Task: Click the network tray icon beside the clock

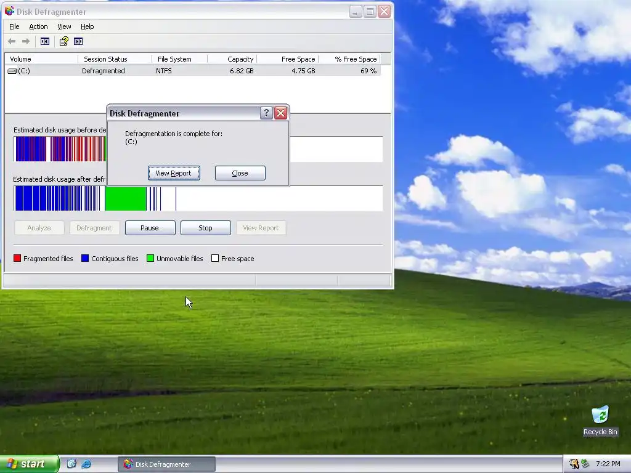Action: click(x=585, y=464)
